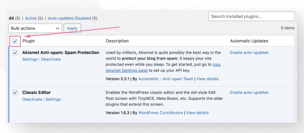The width and height of the screenshot is (304, 133).
Task: Click the Automatic Updates column header
Action: pyautogui.click(x=249, y=41)
